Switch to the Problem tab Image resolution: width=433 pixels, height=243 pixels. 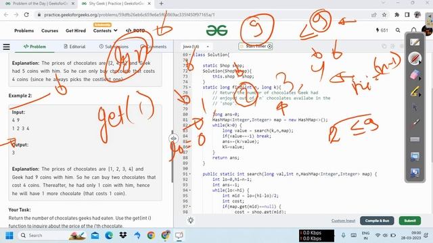35,47
